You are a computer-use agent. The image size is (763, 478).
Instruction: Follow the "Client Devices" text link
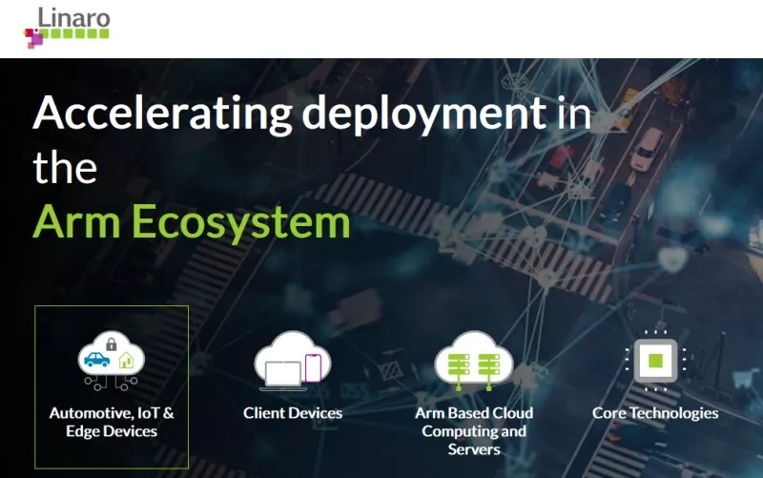point(292,413)
